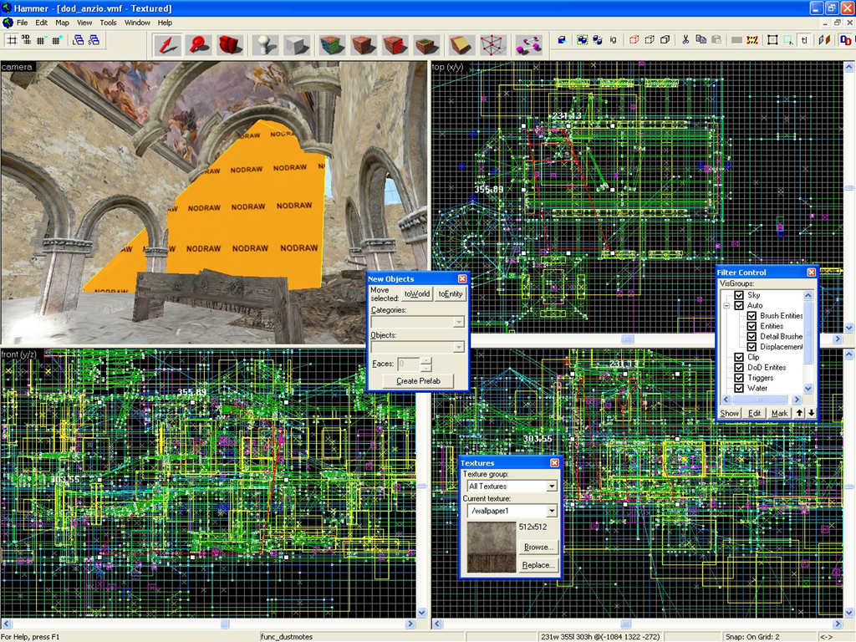Click the Create Prefab button
This screenshot has width=856, height=642.
point(418,381)
